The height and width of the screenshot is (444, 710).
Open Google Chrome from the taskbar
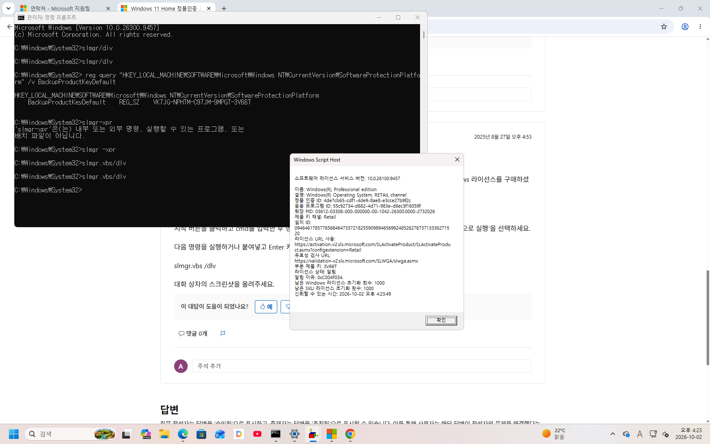(x=350, y=434)
